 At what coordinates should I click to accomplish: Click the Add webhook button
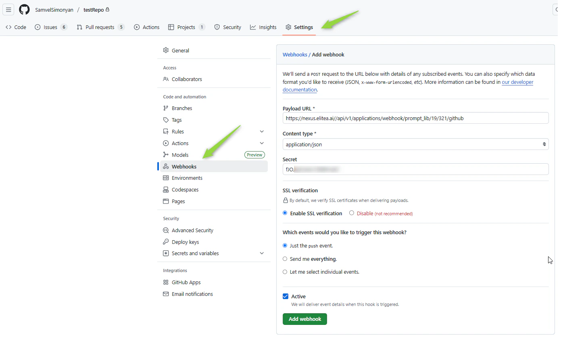point(304,319)
